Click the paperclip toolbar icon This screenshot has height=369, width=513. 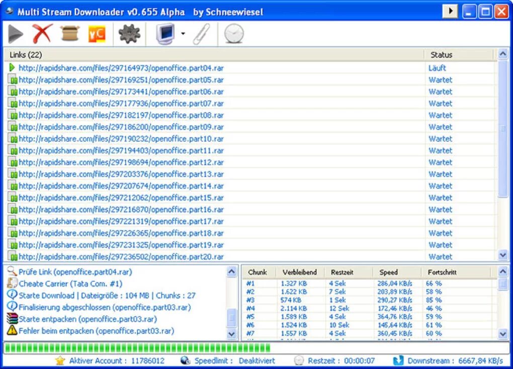[x=201, y=34]
